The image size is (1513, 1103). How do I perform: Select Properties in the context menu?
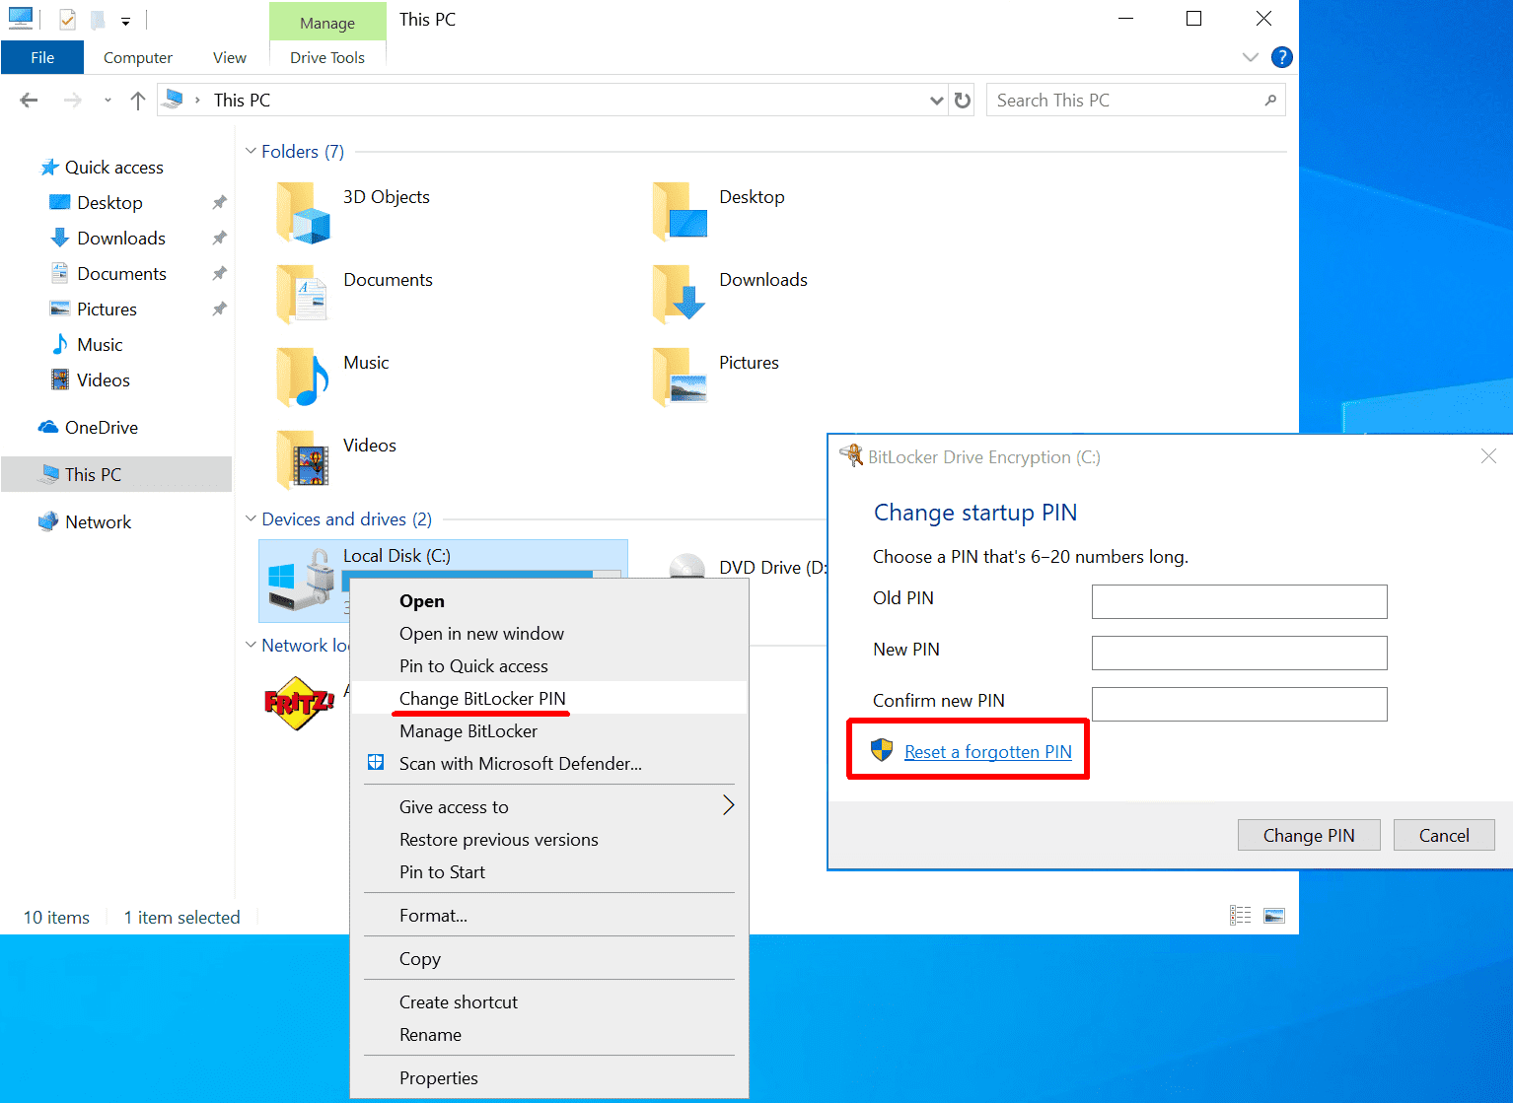[439, 1078]
